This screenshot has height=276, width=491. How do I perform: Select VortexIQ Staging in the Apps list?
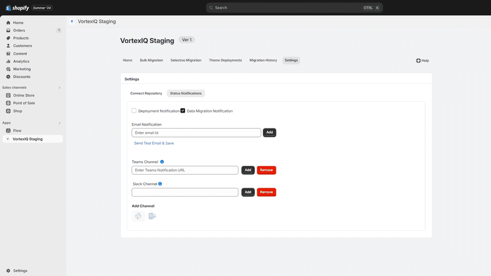[x=33, y=139]
